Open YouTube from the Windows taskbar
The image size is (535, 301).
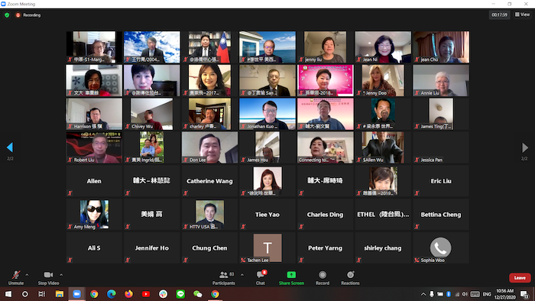coord(146,294)
